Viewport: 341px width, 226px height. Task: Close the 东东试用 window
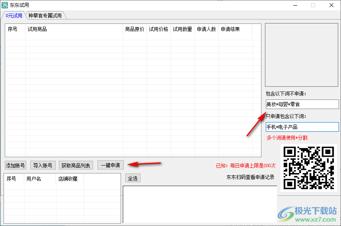(331, 5)
